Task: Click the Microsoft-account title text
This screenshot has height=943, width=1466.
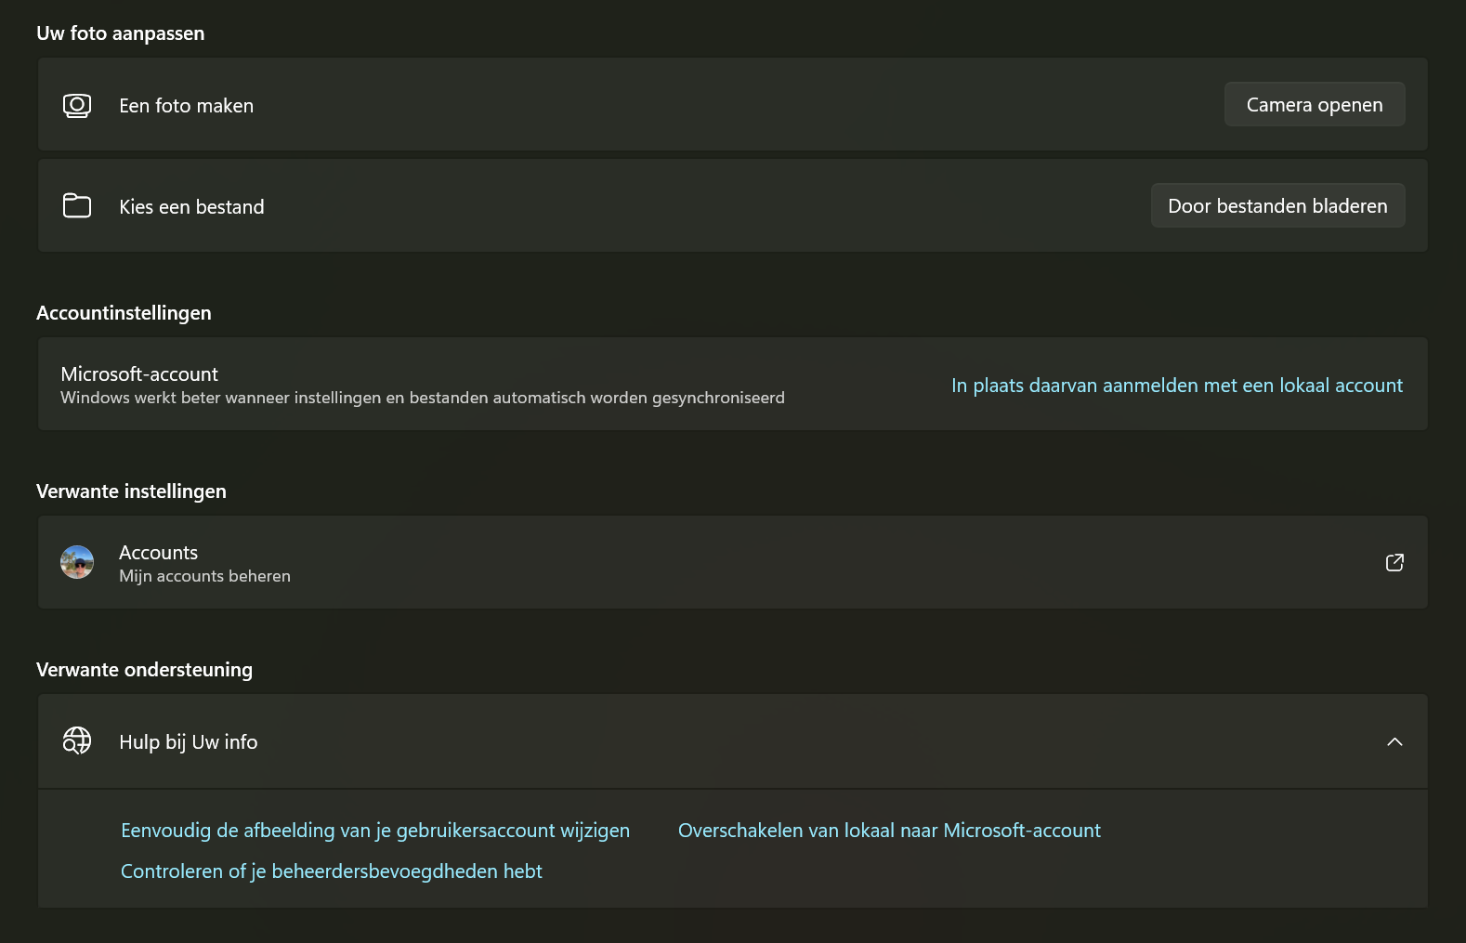Action: [x=139, y=374]
